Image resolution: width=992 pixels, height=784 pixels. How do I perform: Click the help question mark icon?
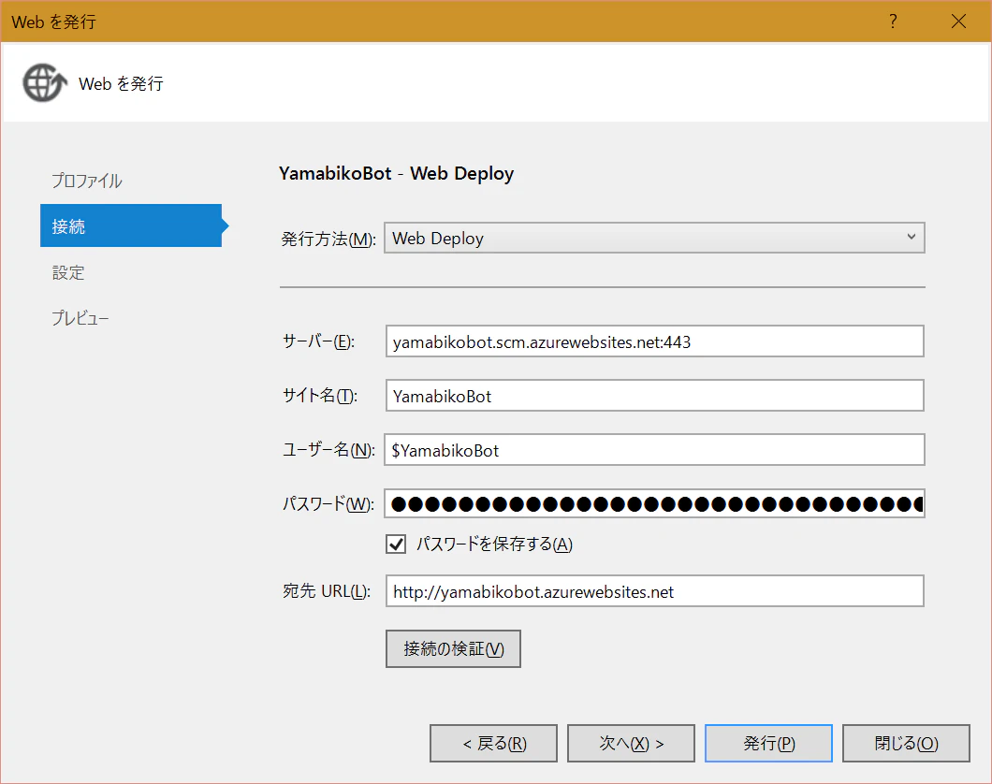[893, 22]
